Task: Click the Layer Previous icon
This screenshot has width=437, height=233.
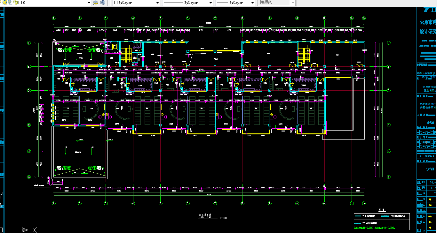Action: tap(103, 3)
